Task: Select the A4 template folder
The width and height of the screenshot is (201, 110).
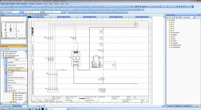Action: (173, 30)
